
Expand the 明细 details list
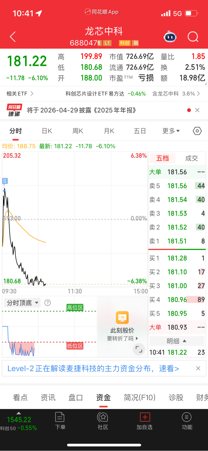(x=177, y=341)
